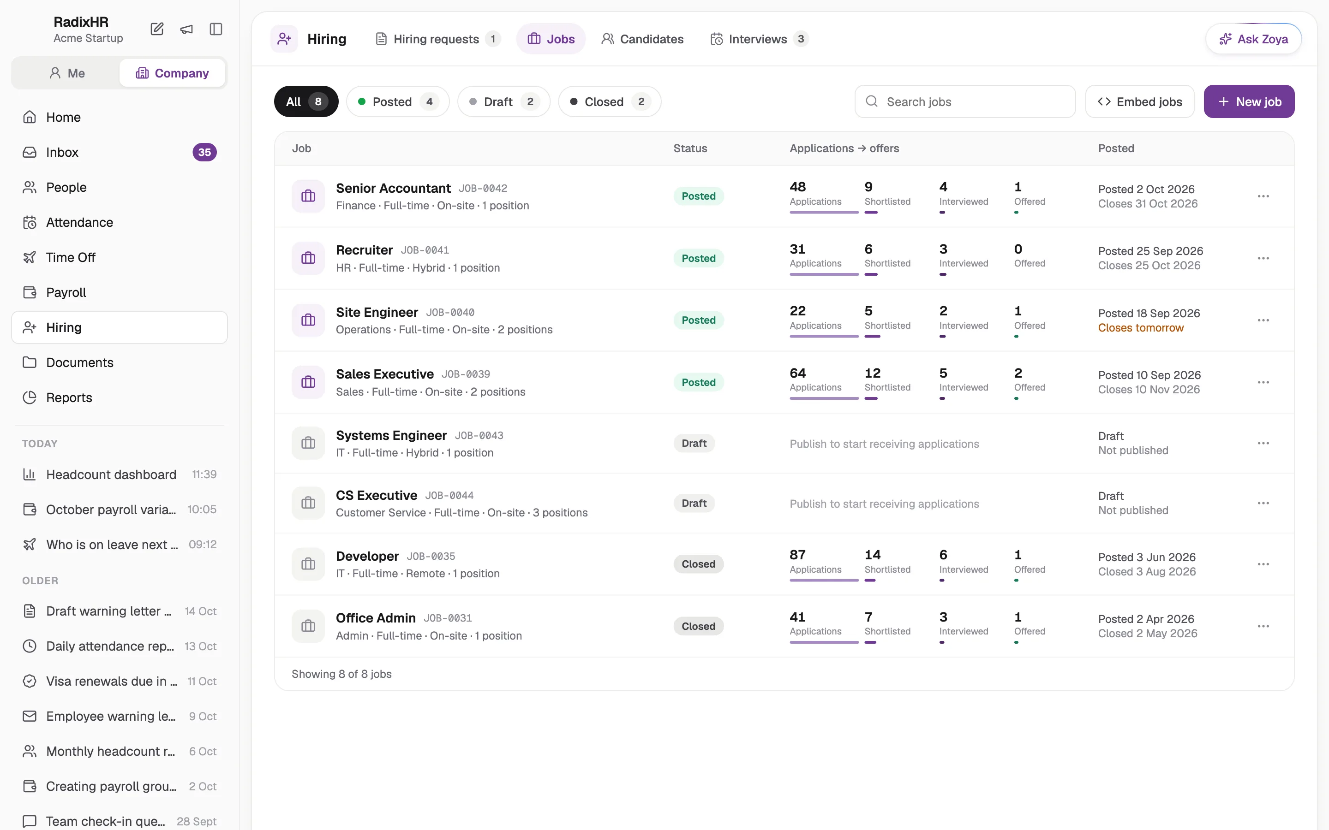Screen dimensions: 1329x830
Task: Open the Candidates tab
Action: (642, 39)
